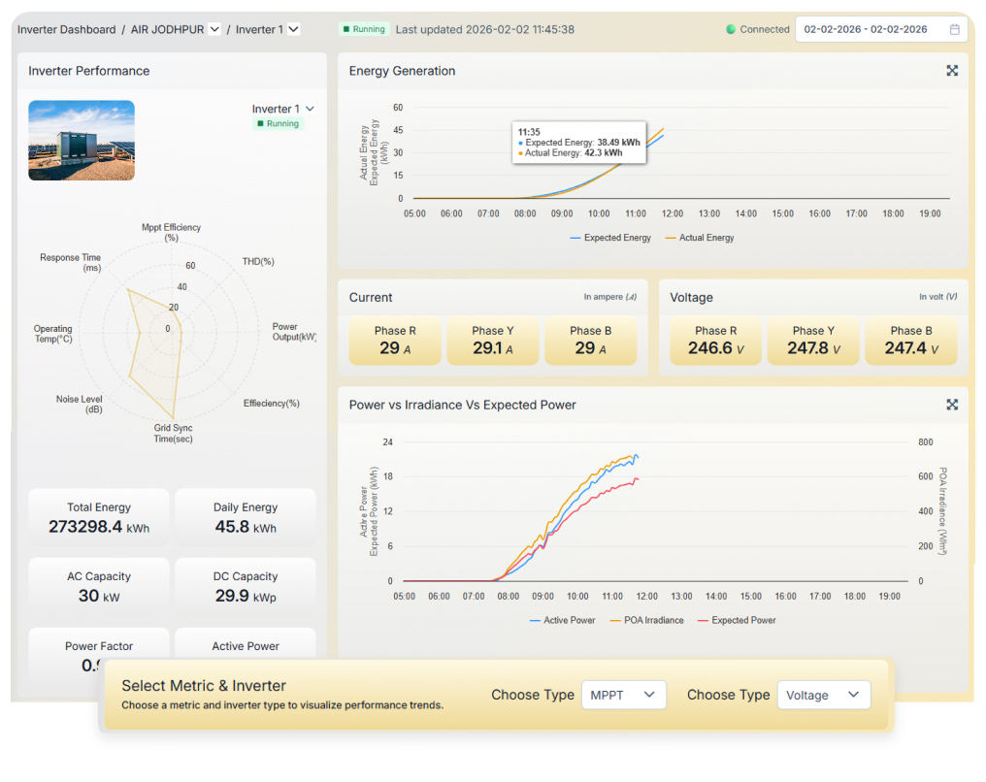Select Phase Y in the Voltage panel
Viewport: 986px width, 782px height.
813,340
